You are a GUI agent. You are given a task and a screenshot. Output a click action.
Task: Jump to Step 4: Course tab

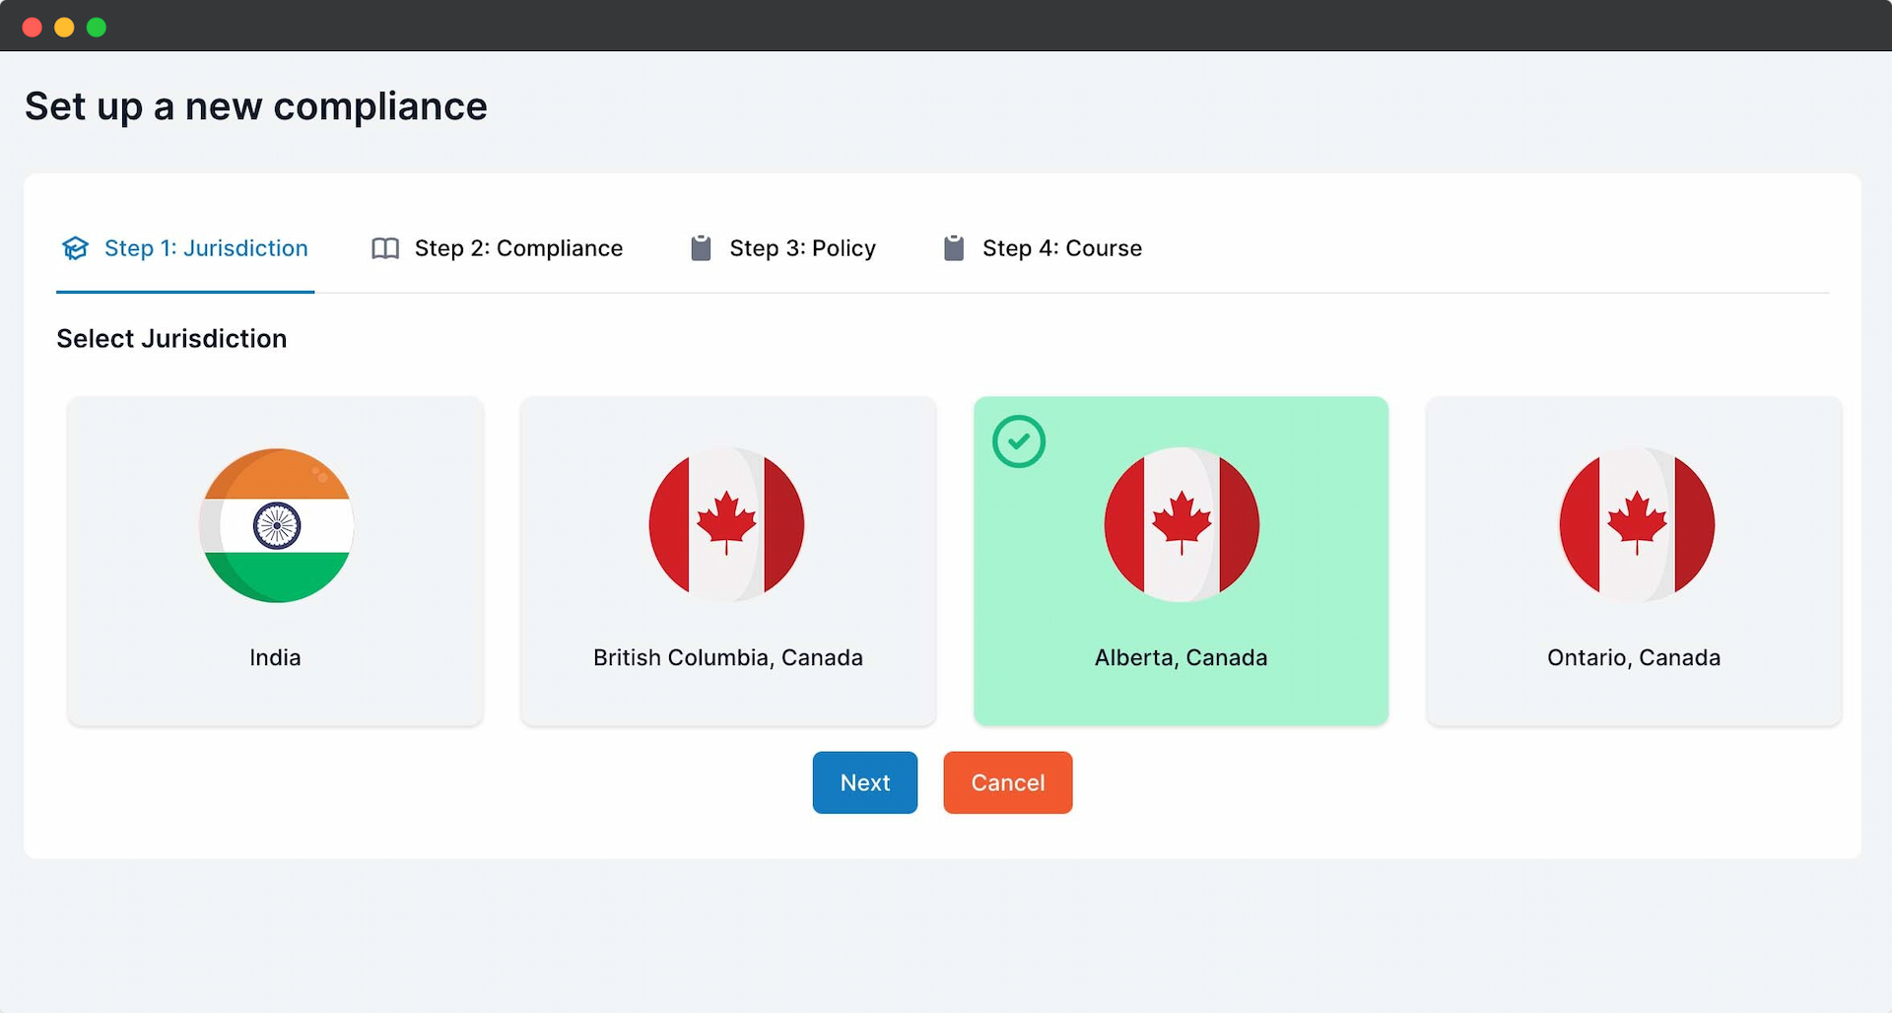tap(1061, 248)
